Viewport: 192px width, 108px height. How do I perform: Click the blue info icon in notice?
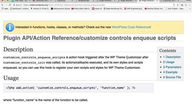click(10, 27)
